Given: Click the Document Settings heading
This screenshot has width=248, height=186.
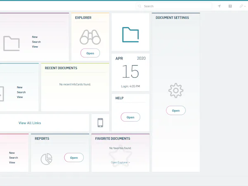Looking at the screenshot, I should 172,18.
